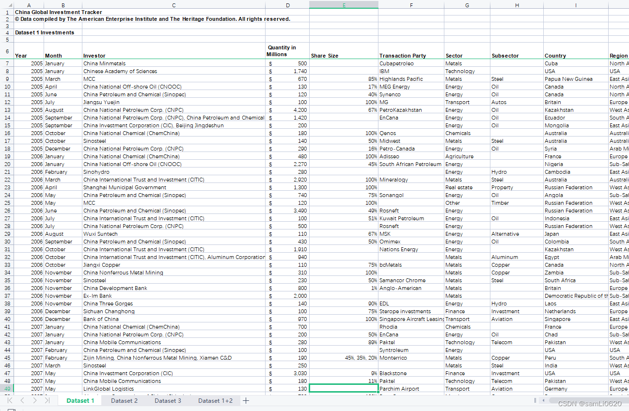Screen dimensions: 629x411
Task: Select the 'China Minmetals' investor cell
Action: (173, 63)
